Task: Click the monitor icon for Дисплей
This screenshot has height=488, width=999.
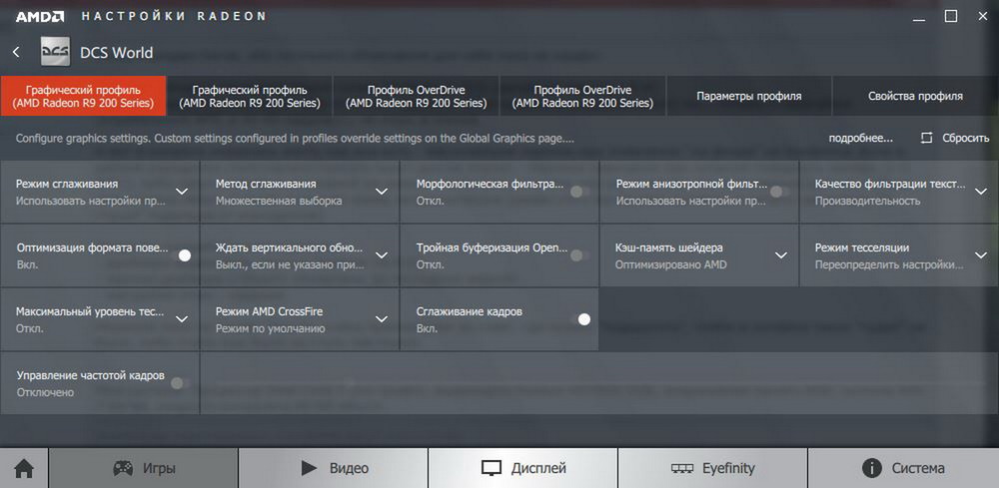Action: pyautogui.click(x=492, y=469)
